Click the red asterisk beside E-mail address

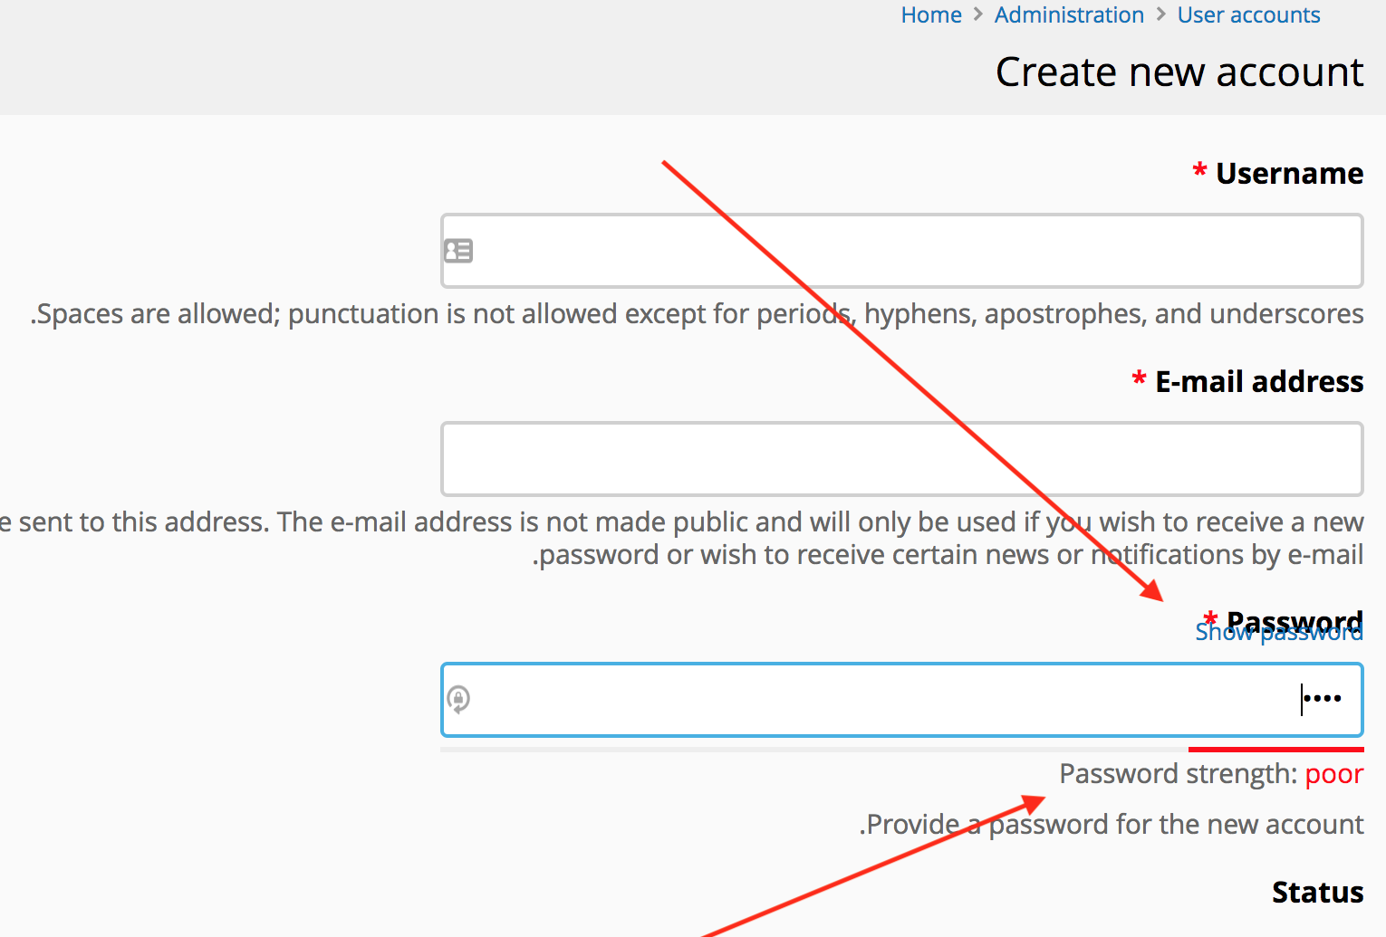[1139, 381]
